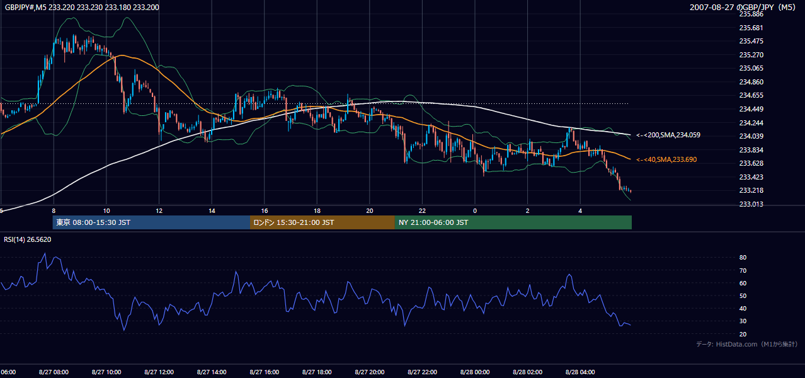Click the hour 2 tick under price chart
The image size is (805, 378).
click(x=528, y=210)
